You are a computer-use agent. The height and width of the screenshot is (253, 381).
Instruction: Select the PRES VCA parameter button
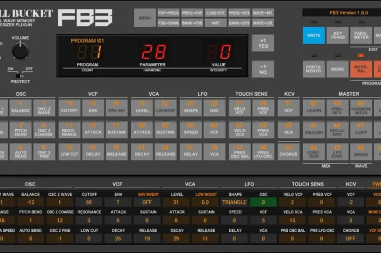click(263, 129)
